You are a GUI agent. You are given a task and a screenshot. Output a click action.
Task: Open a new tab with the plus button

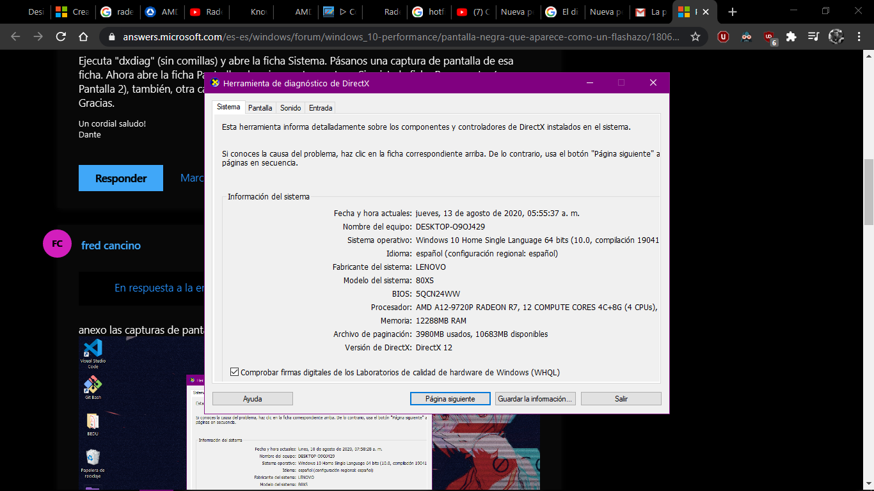733,12
